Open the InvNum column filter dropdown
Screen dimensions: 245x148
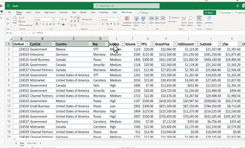click(x=27, y=44)
